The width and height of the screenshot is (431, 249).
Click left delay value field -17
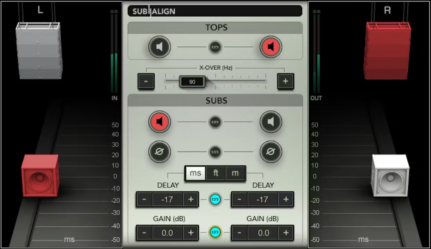168,199
